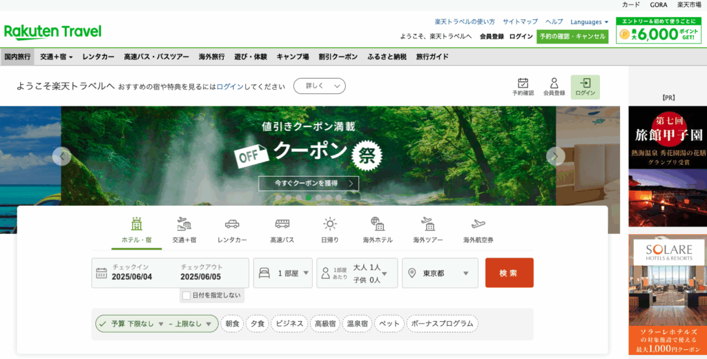This screenshot has width=707, height=359.
Task: Open the 遊び・体験 nav item
Action: coord(251,57)
